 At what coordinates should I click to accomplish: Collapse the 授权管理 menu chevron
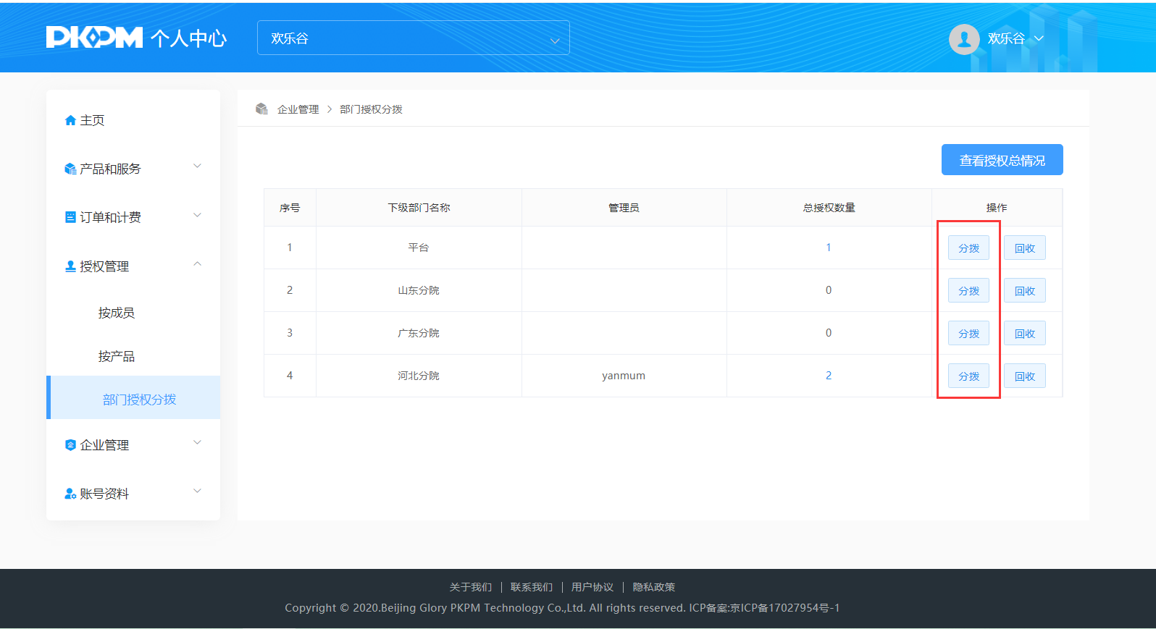click(x=197, y=264)
